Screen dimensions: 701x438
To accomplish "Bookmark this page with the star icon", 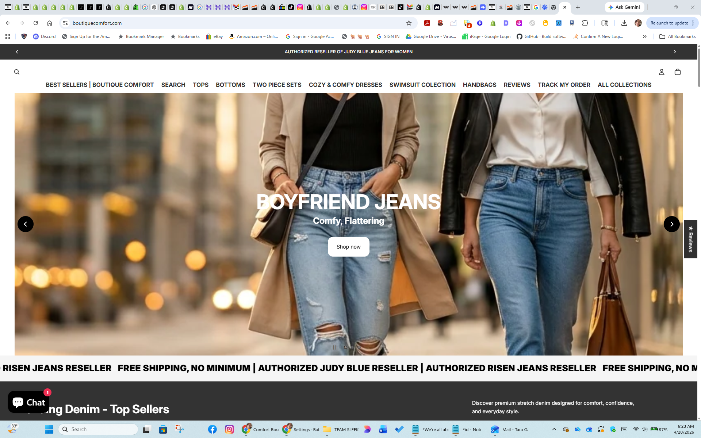I will click(409, 23).
